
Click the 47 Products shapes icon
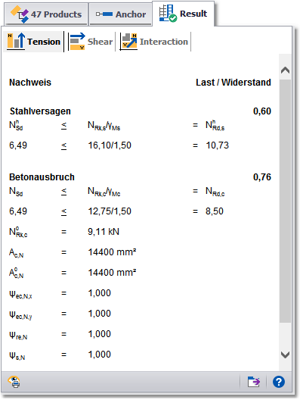[20, 14]
